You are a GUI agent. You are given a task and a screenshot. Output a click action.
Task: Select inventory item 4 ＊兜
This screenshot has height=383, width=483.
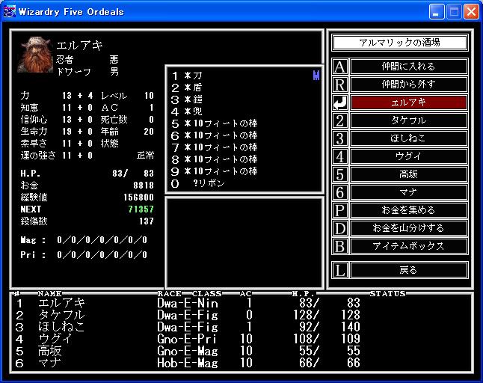[x=245, y=111]
